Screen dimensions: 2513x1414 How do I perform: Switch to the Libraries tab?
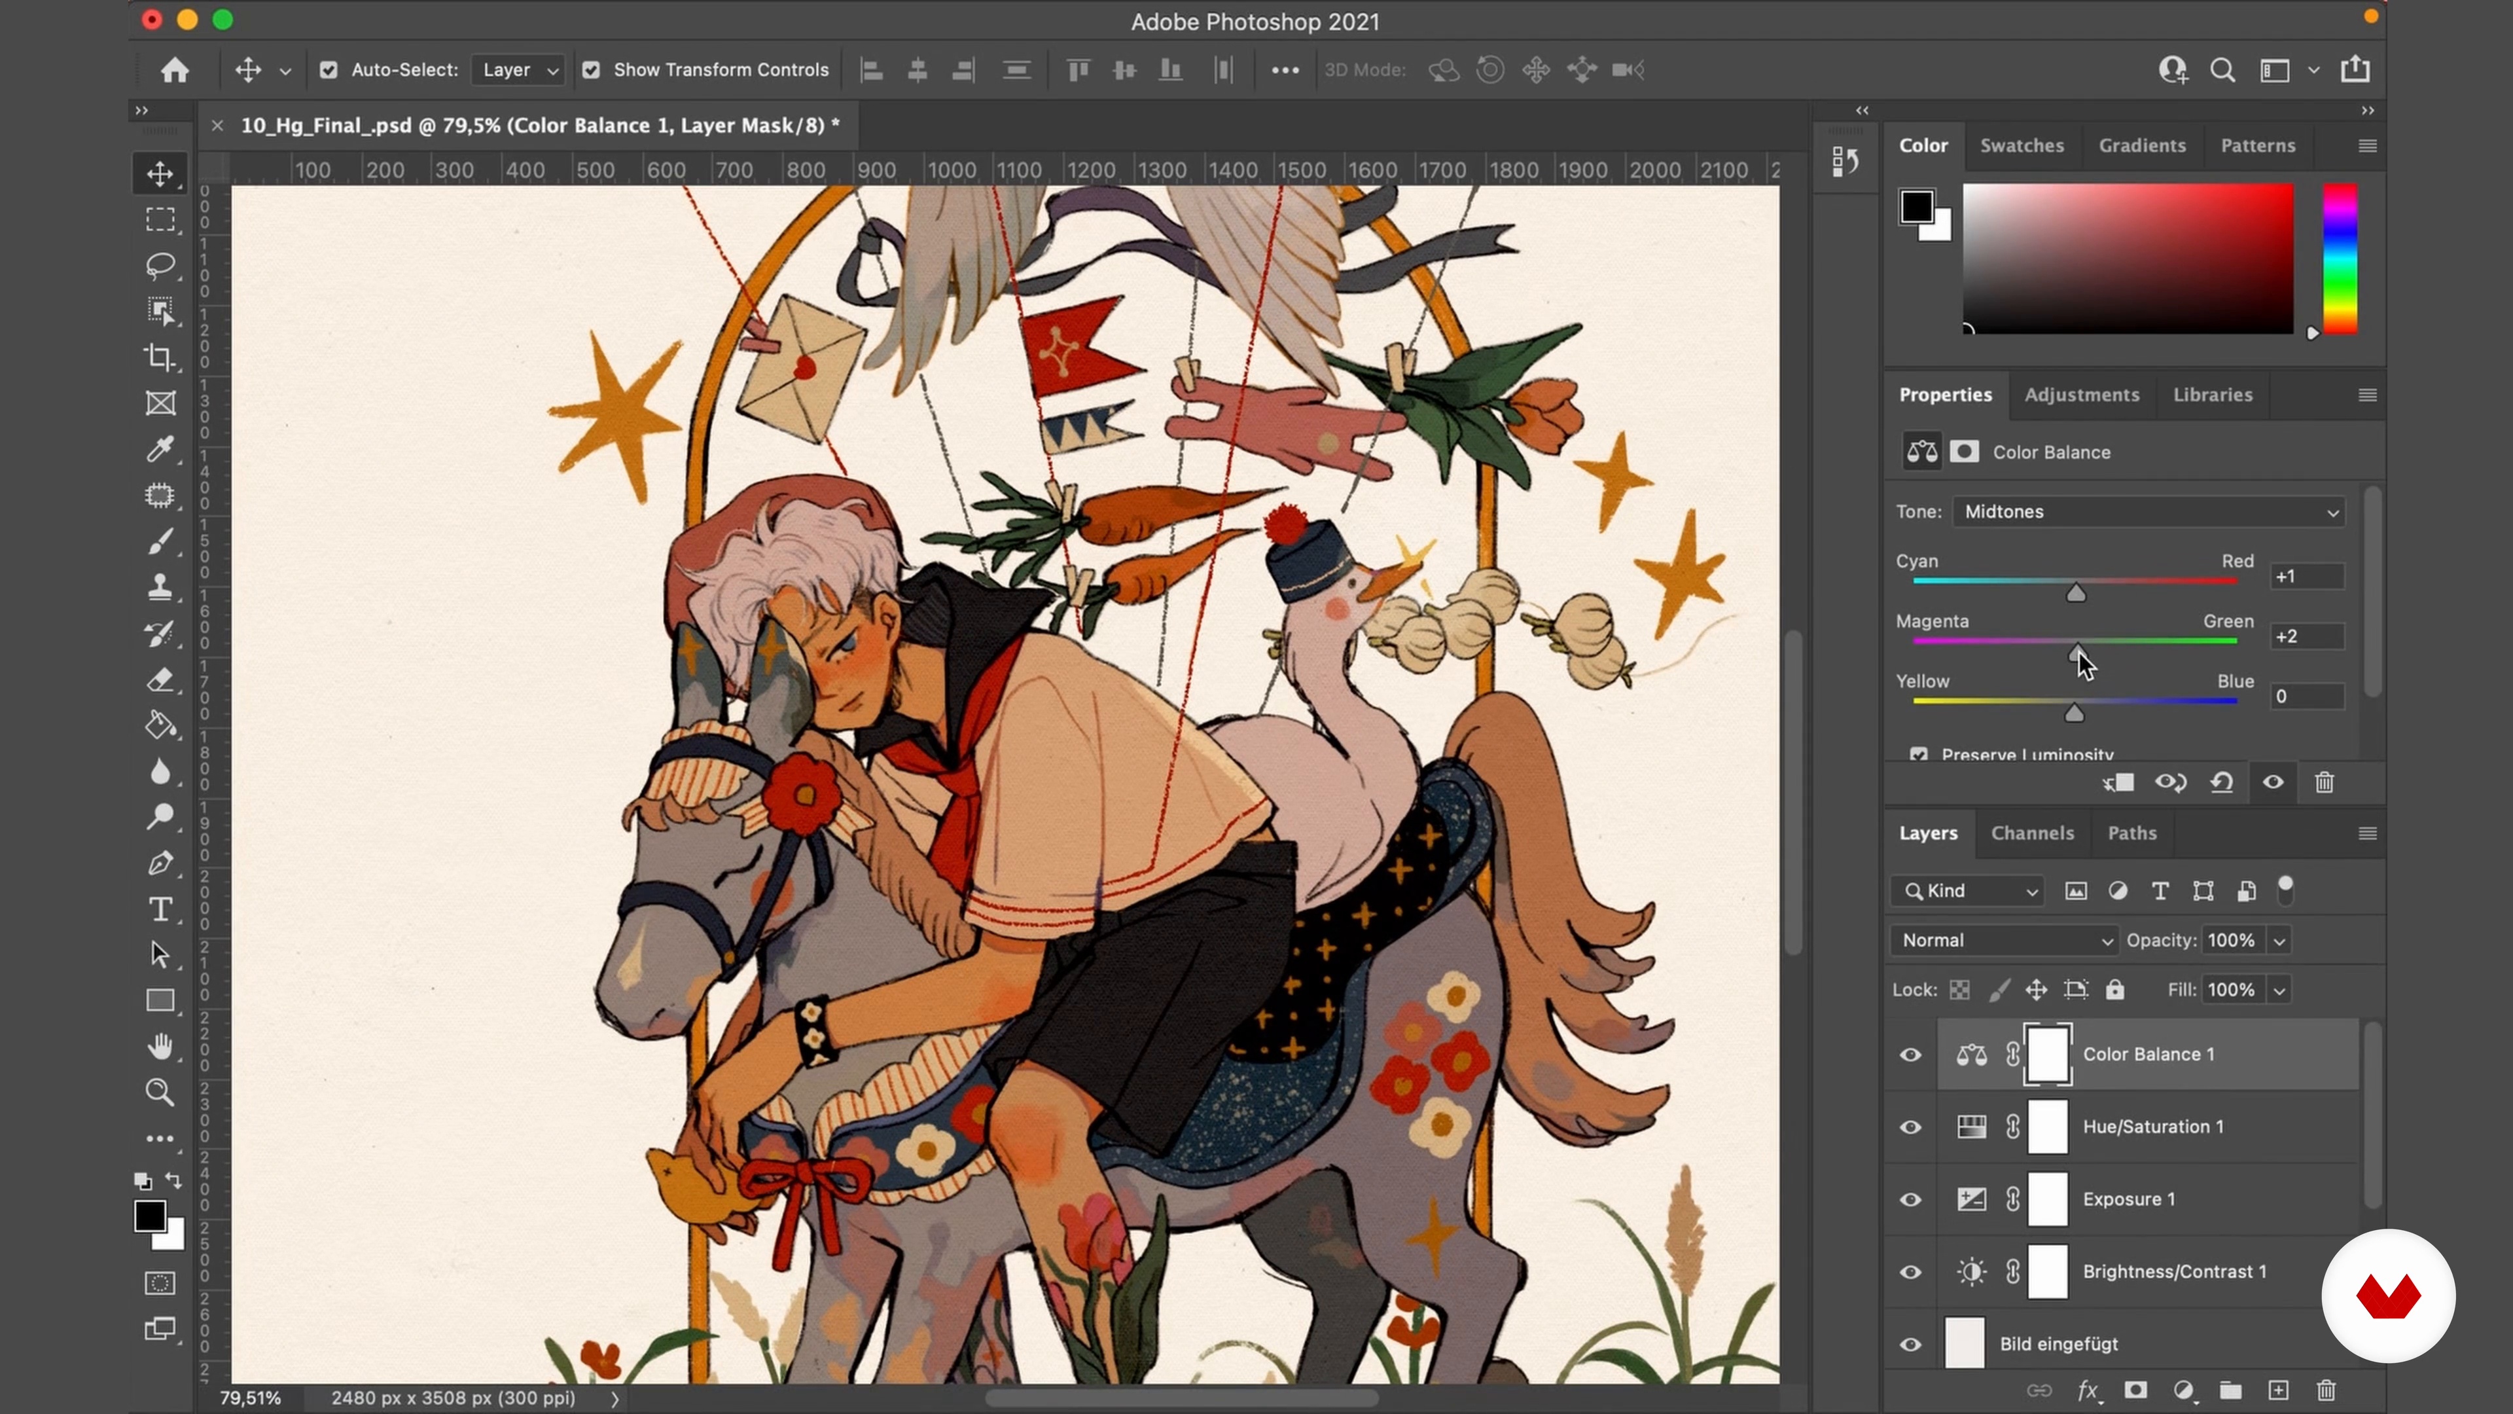coord(2213,394)
